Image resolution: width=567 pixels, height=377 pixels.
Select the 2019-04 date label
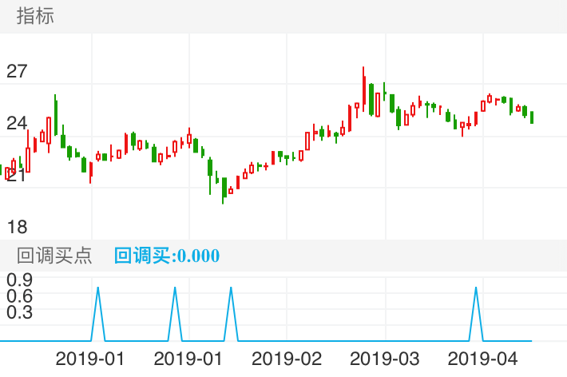click(483, 359)
